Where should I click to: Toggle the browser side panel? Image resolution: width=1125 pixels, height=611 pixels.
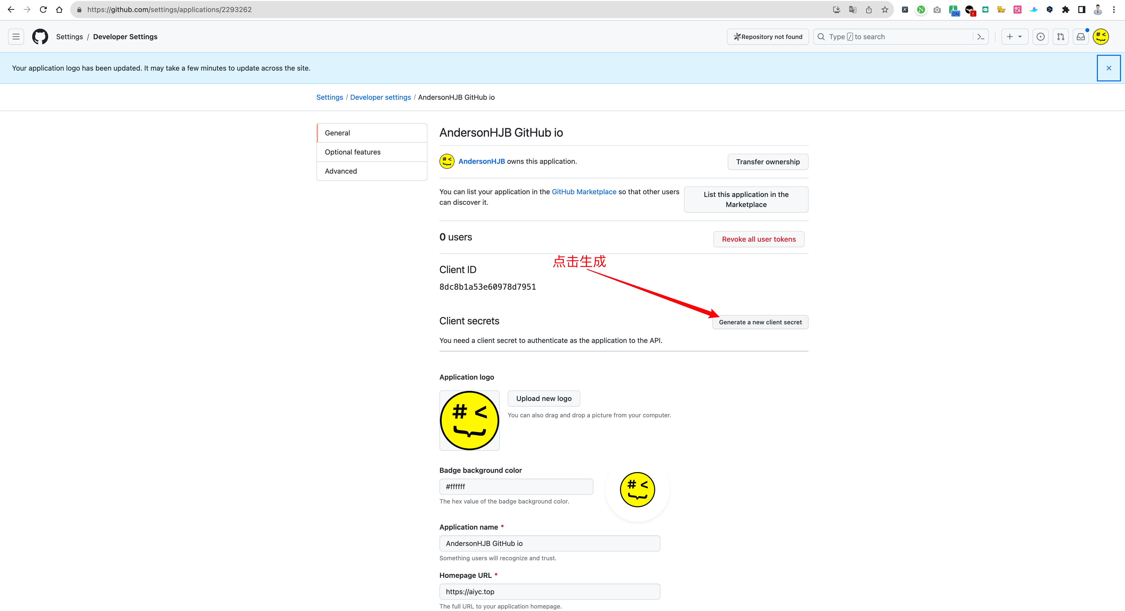(x=1082, y=10)
